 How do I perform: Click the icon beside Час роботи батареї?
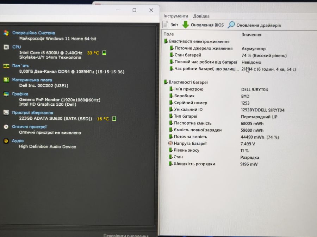pos(172,68)
